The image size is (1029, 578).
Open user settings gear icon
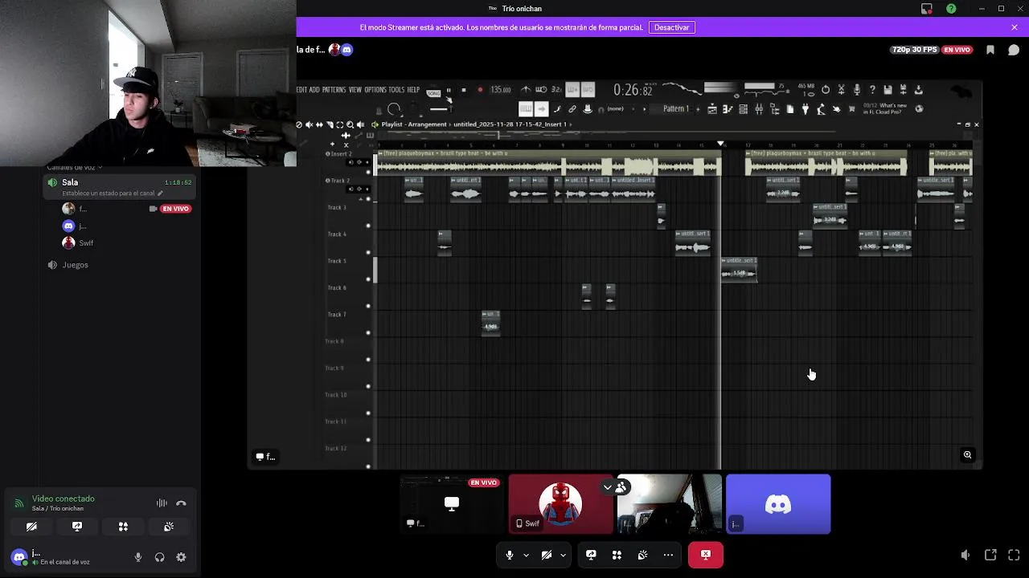[181, 557]
